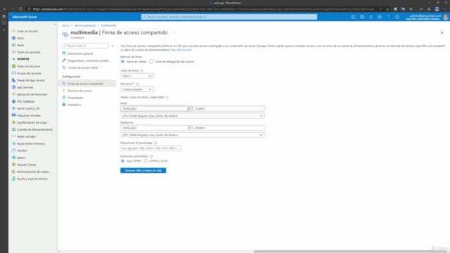Open notifications bell in Azure header
This screenshot has height=253, width=450.
[371, 17]
